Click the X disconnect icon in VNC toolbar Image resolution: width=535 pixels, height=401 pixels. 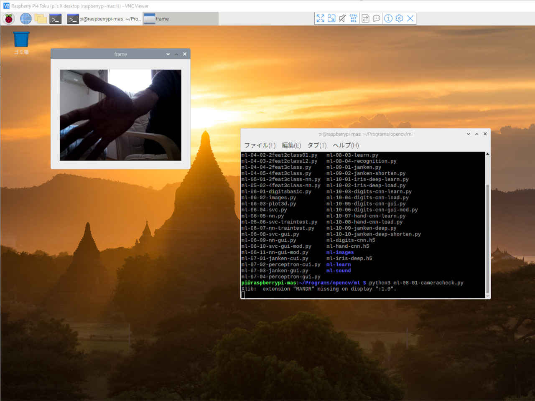coord(410,18)
